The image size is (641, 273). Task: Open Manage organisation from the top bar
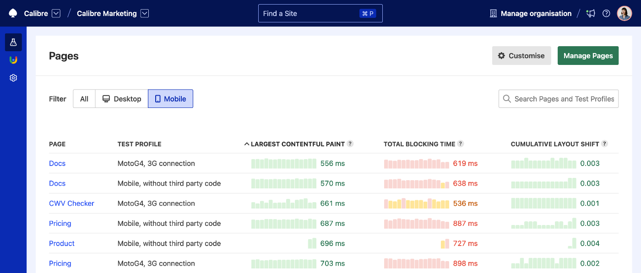point(530,13)
